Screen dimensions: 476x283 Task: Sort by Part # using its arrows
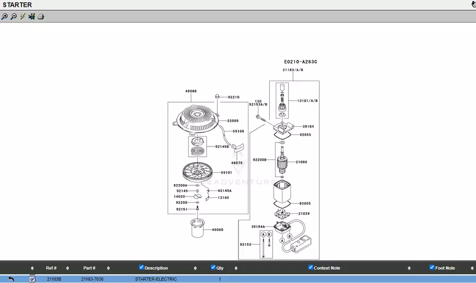tap(109, 268)
